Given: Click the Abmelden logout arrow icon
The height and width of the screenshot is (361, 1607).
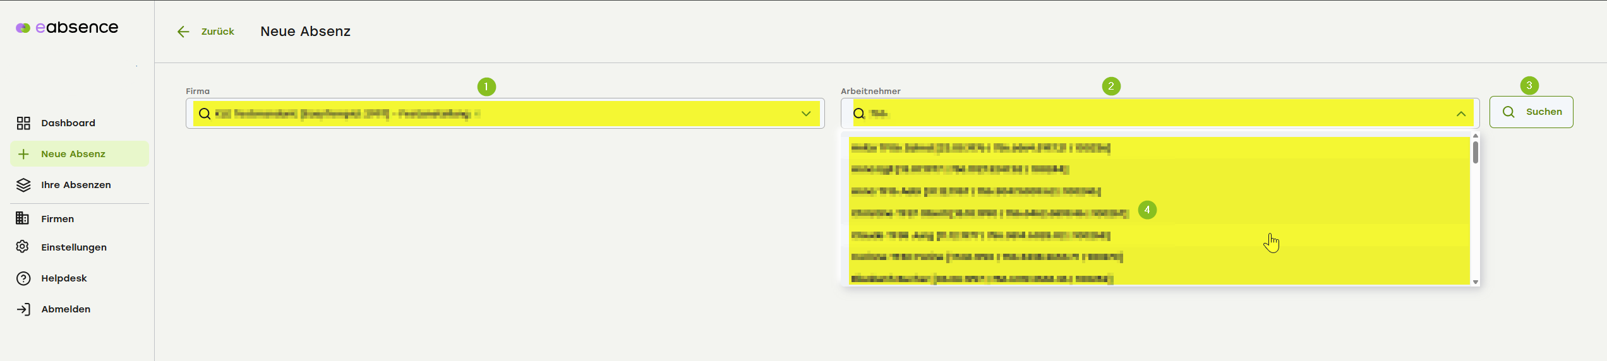Looking at the screenshot, I should point(23,309).
